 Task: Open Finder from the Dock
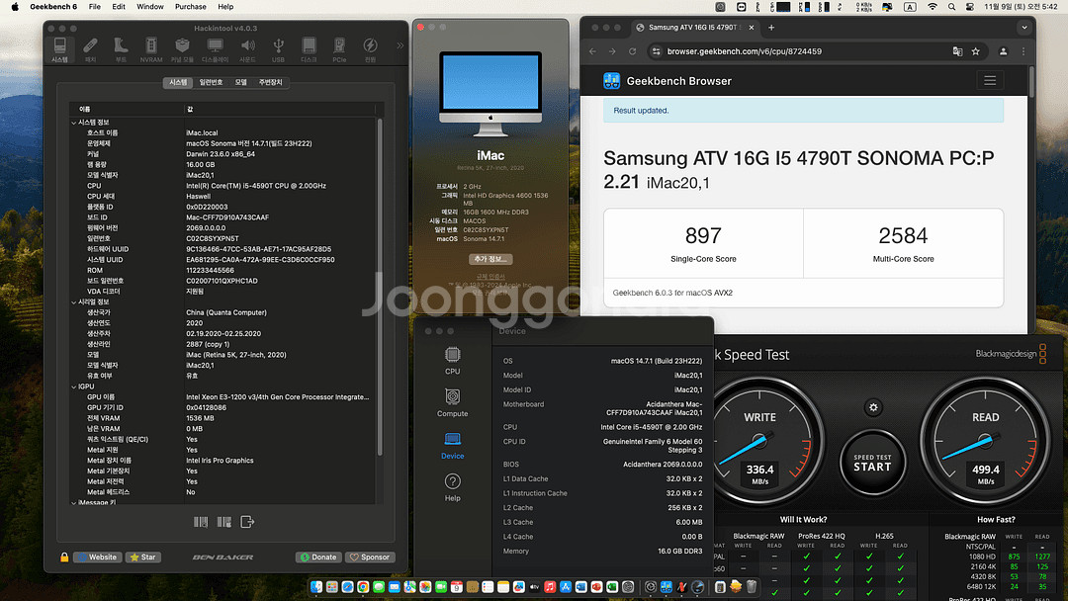(316, 587)
